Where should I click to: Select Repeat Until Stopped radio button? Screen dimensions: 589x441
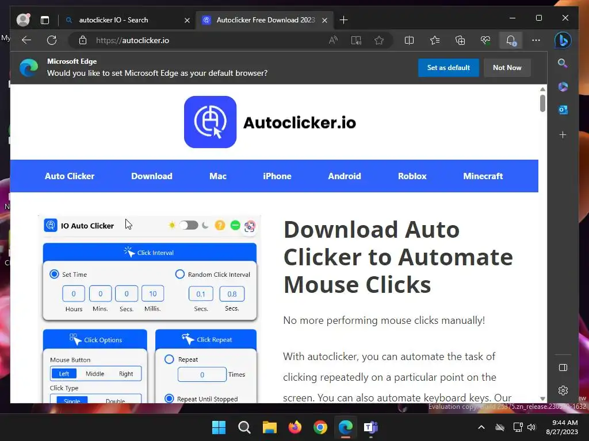click(x=169, y=399)
